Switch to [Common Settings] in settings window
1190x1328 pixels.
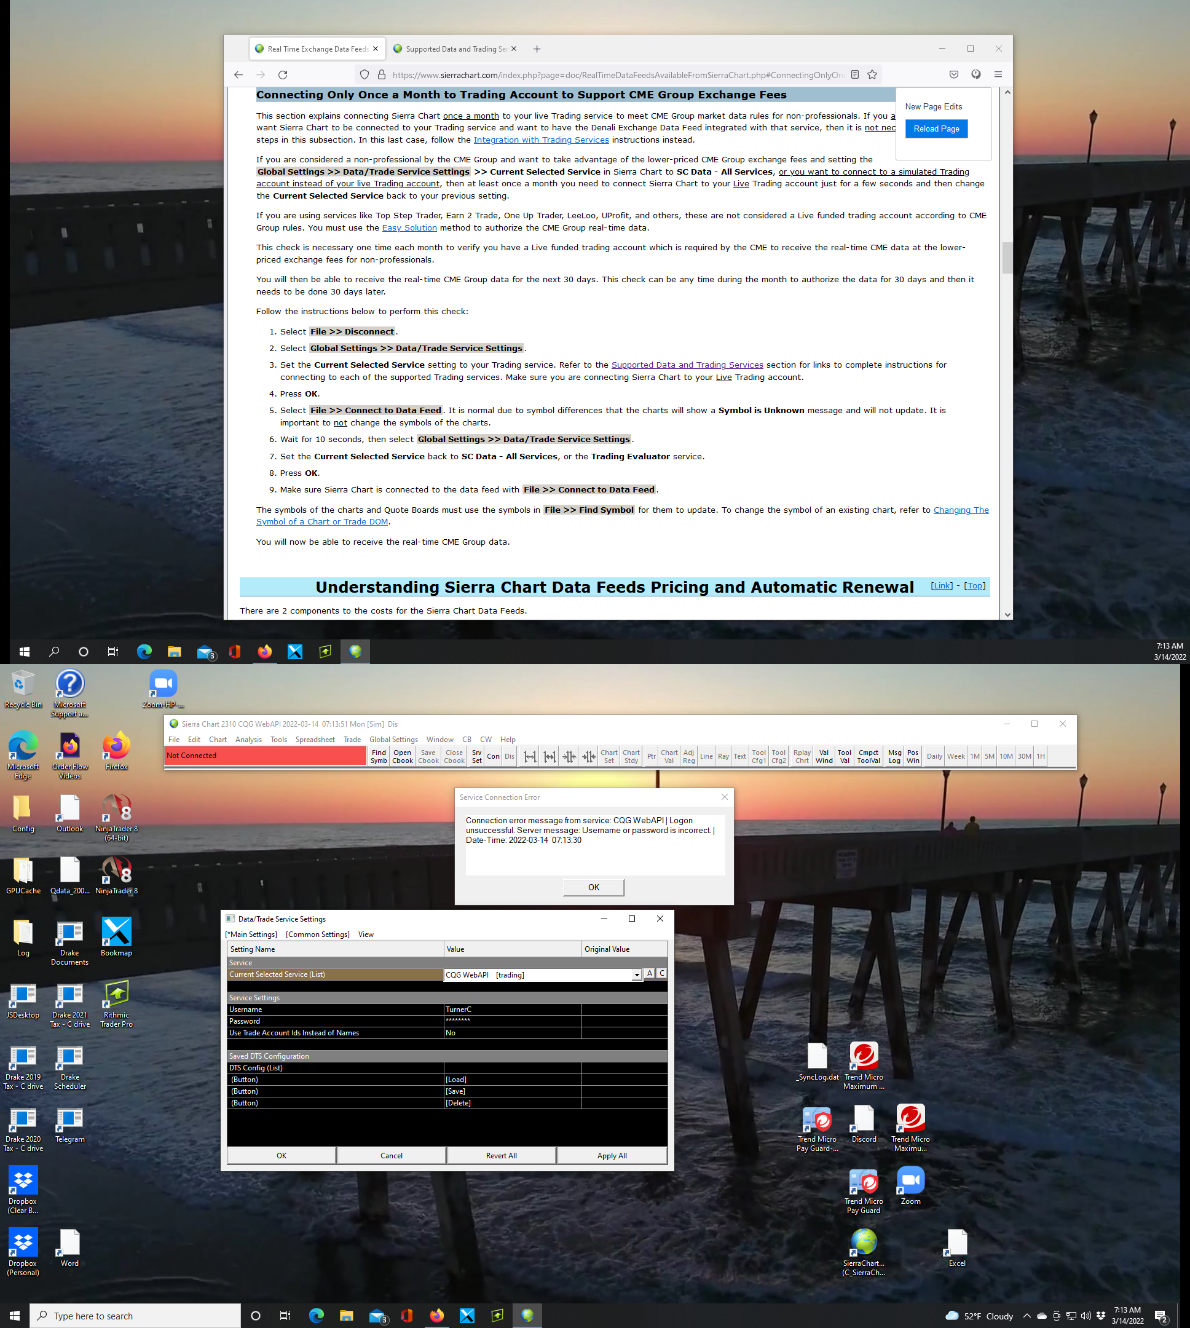[x=318, y=935]
